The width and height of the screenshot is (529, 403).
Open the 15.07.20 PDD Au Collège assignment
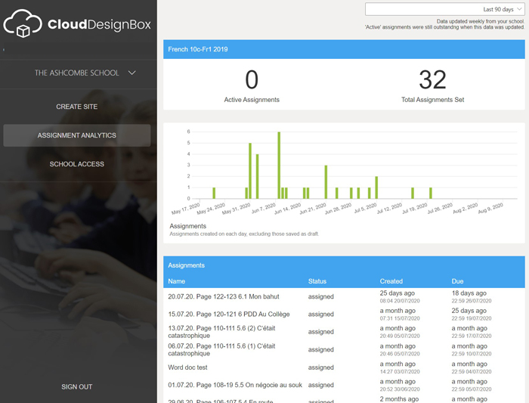[x=229, y=315]
